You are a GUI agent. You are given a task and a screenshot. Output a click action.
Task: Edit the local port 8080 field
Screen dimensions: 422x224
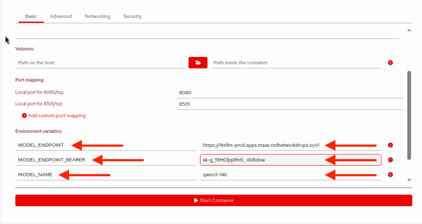[289, 93]
